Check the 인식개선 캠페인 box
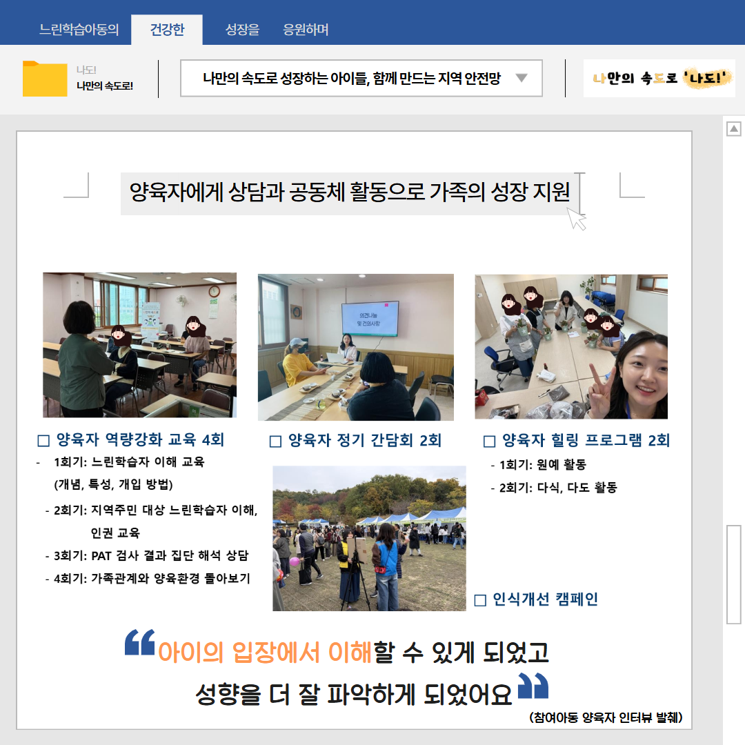This screenshot has height=745, width=745. (x=481, y=600)
